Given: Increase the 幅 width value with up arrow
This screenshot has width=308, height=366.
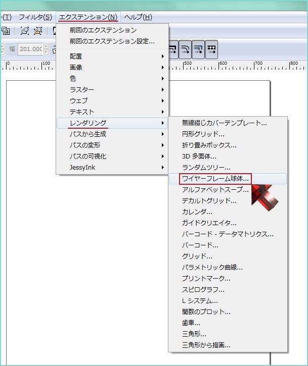Looking at the screenshot, I should click(x=46, y=46).
